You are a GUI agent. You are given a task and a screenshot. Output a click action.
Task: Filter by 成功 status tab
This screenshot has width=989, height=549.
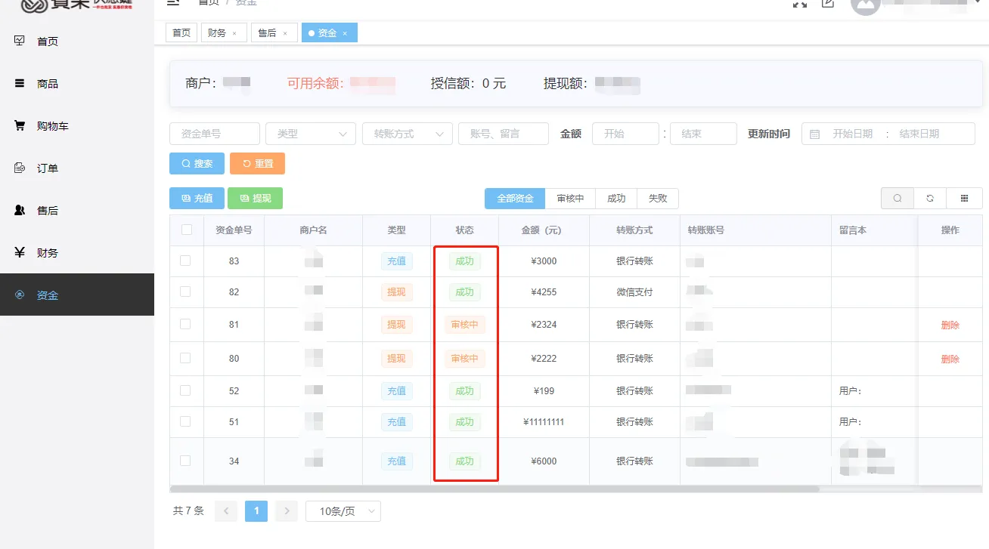tap(616, 199)
